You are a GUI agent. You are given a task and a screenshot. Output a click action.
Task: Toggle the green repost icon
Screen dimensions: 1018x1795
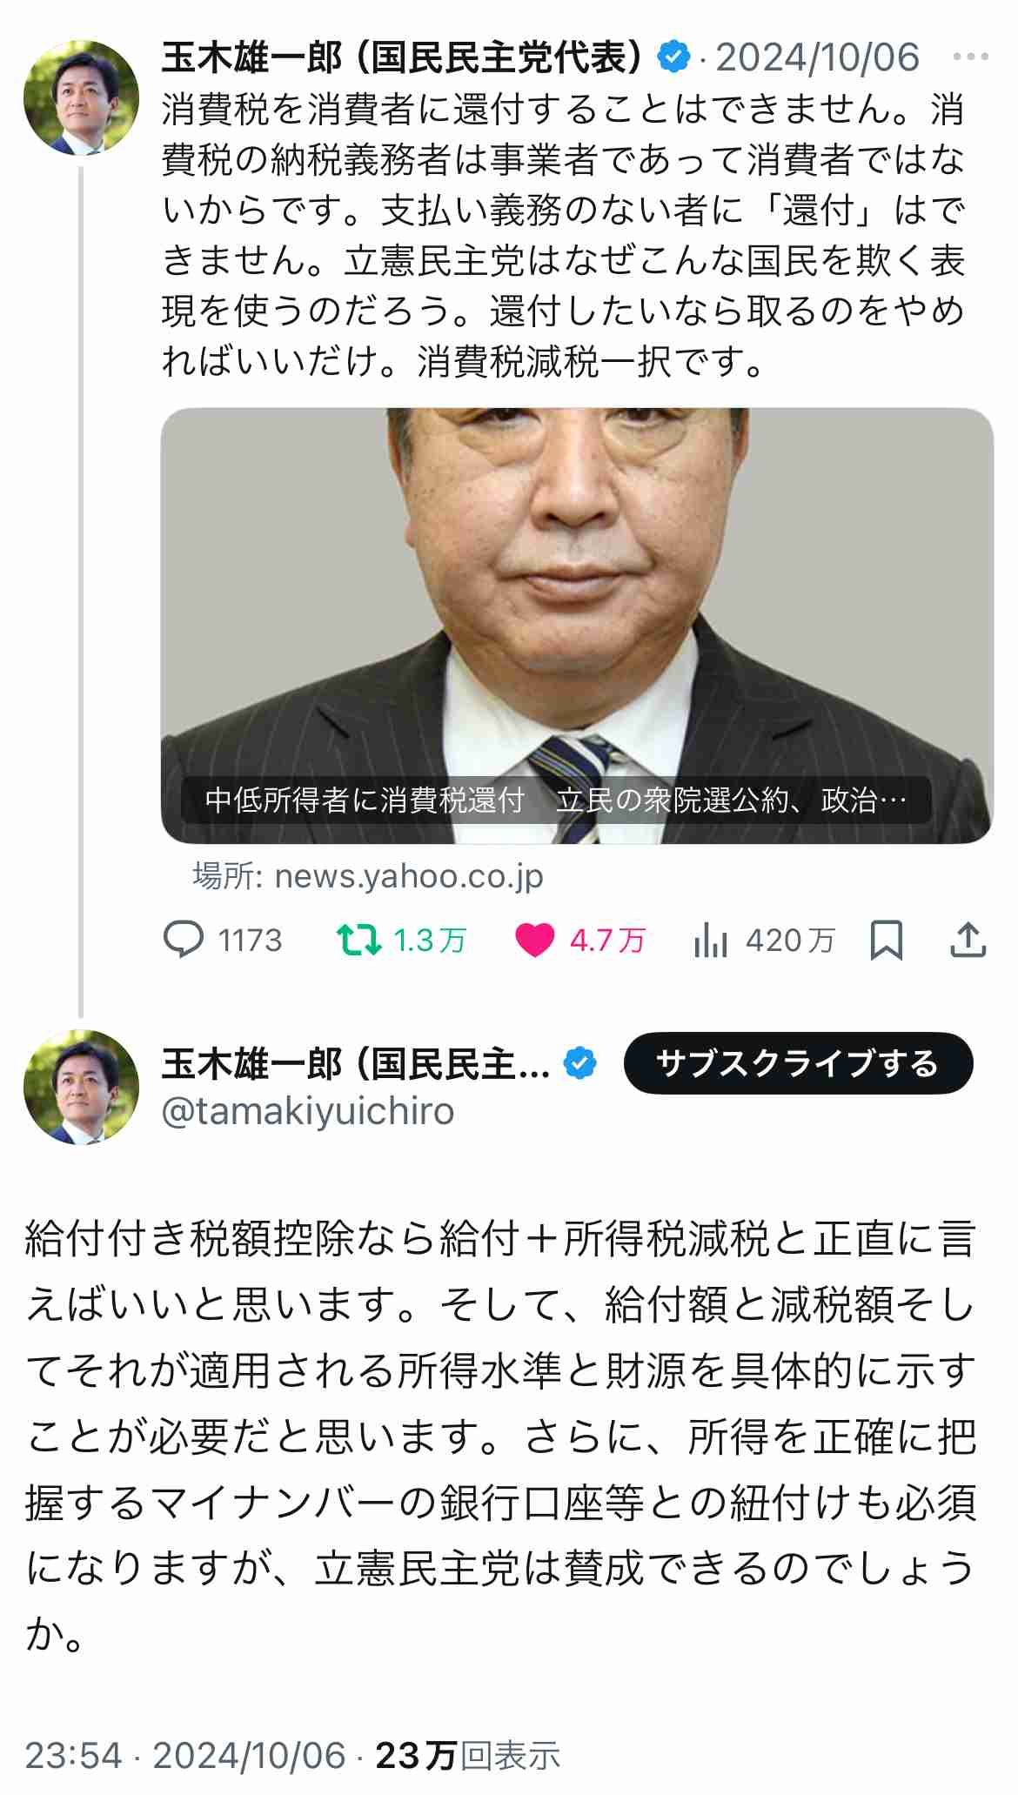point(358,941)
